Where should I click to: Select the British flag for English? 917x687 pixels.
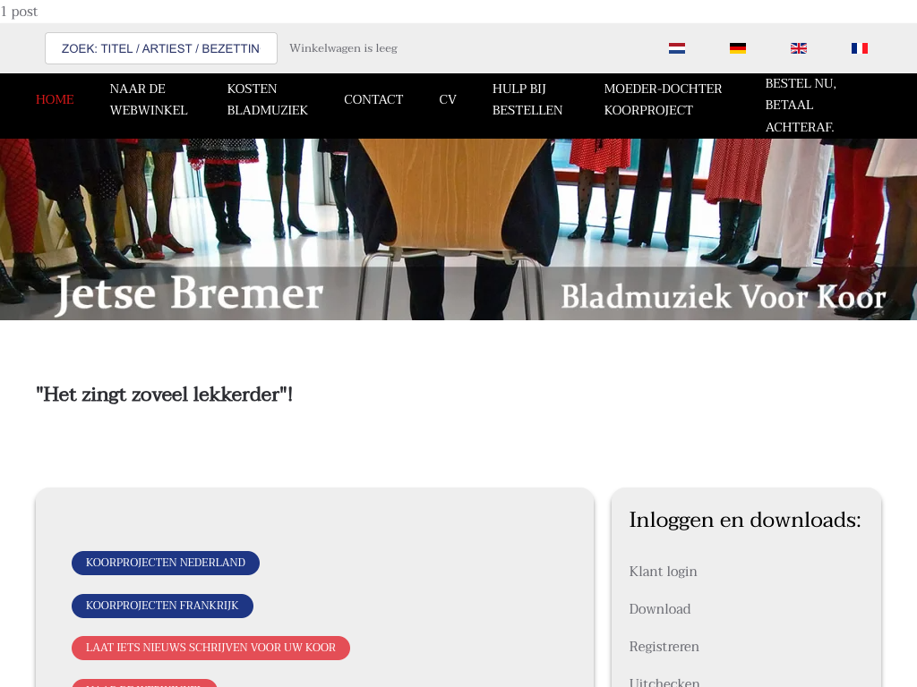799,48
